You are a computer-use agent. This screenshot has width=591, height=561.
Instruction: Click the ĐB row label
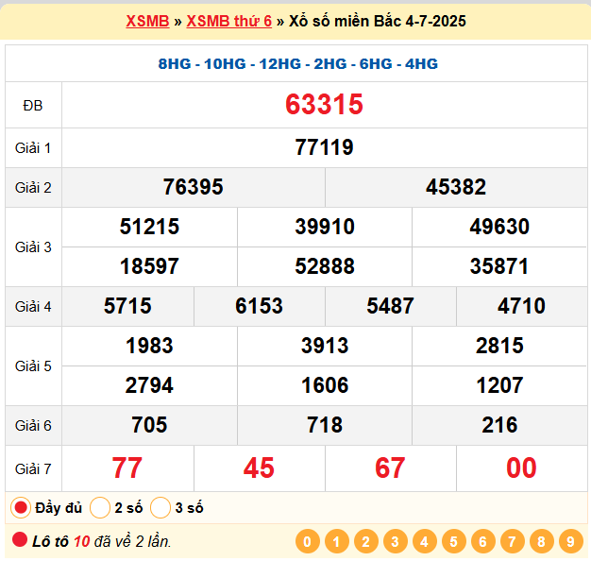(33, 106)
